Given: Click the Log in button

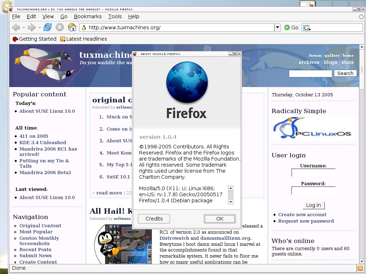Looking at the screenshot, I should (x=313, y=205).
